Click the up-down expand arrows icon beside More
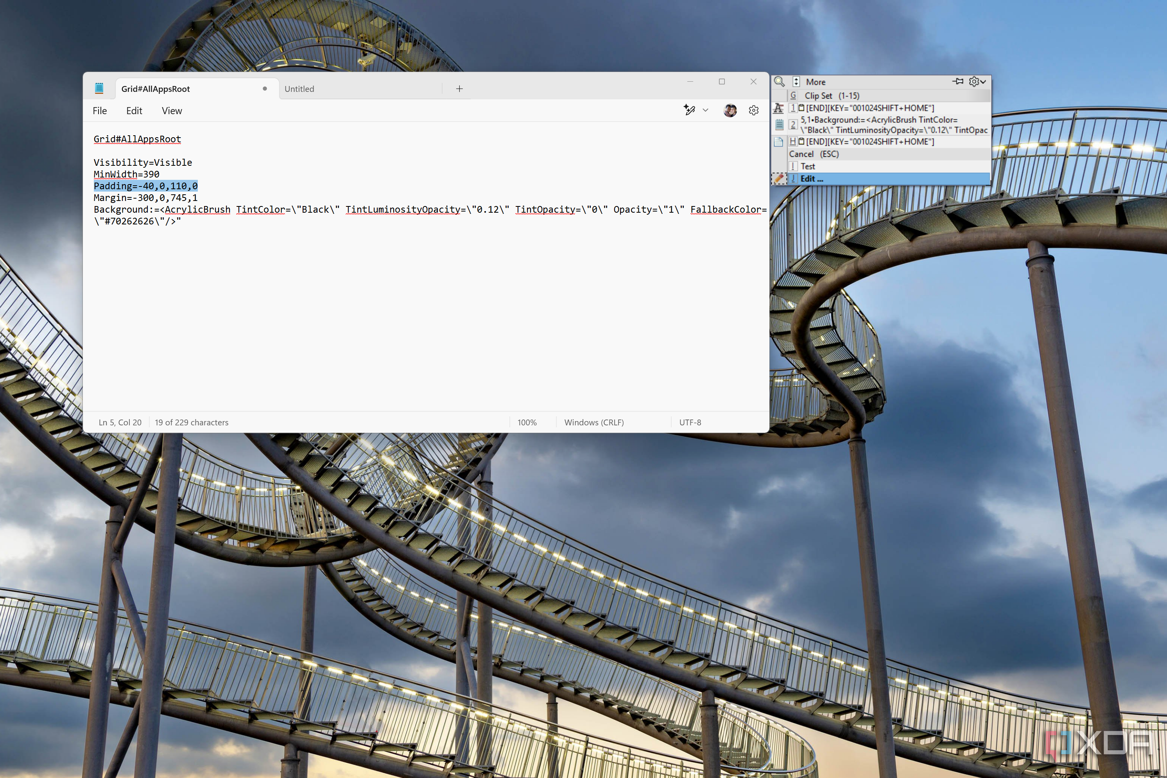The width and height of the screenshot is (1167, 778). (x=796, y=82)
